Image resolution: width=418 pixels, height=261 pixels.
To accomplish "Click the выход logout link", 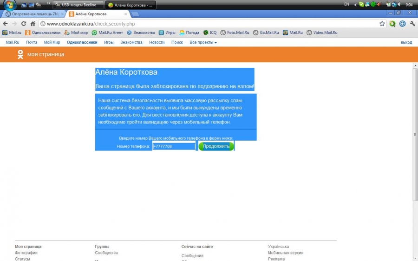I will 406,42.
